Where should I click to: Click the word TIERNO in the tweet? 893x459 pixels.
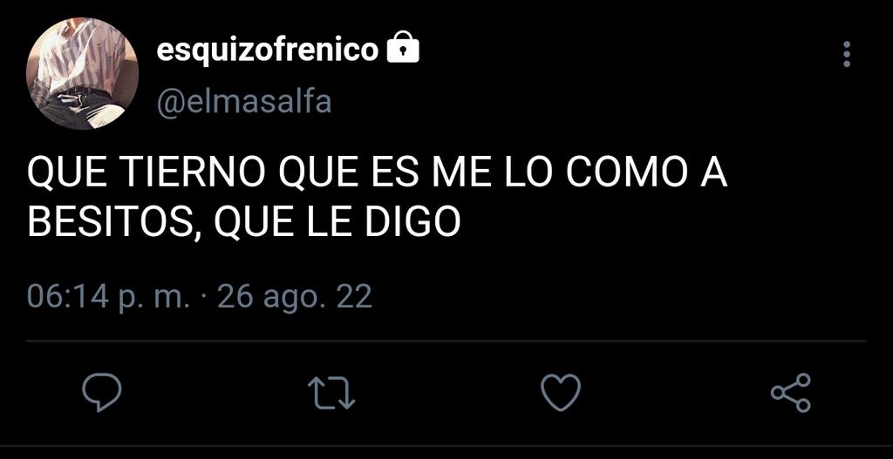(x=193, y=172)
